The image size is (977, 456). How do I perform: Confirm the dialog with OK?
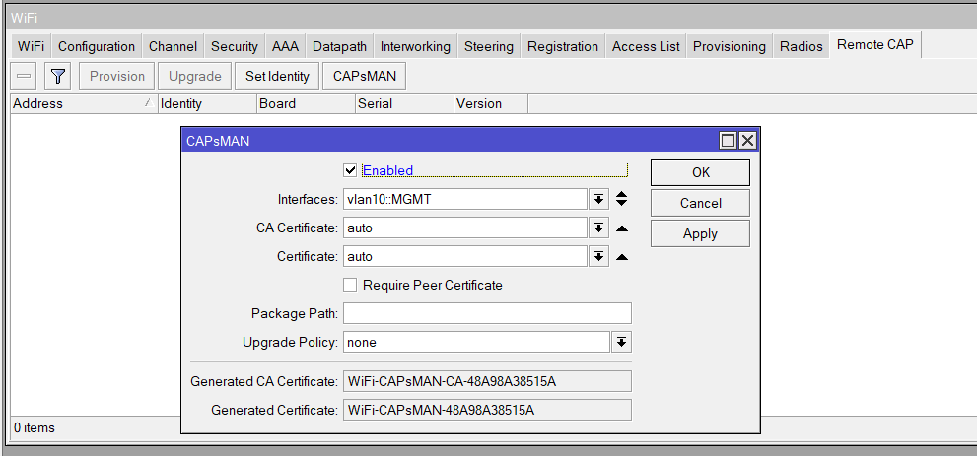tap(700, 172)
